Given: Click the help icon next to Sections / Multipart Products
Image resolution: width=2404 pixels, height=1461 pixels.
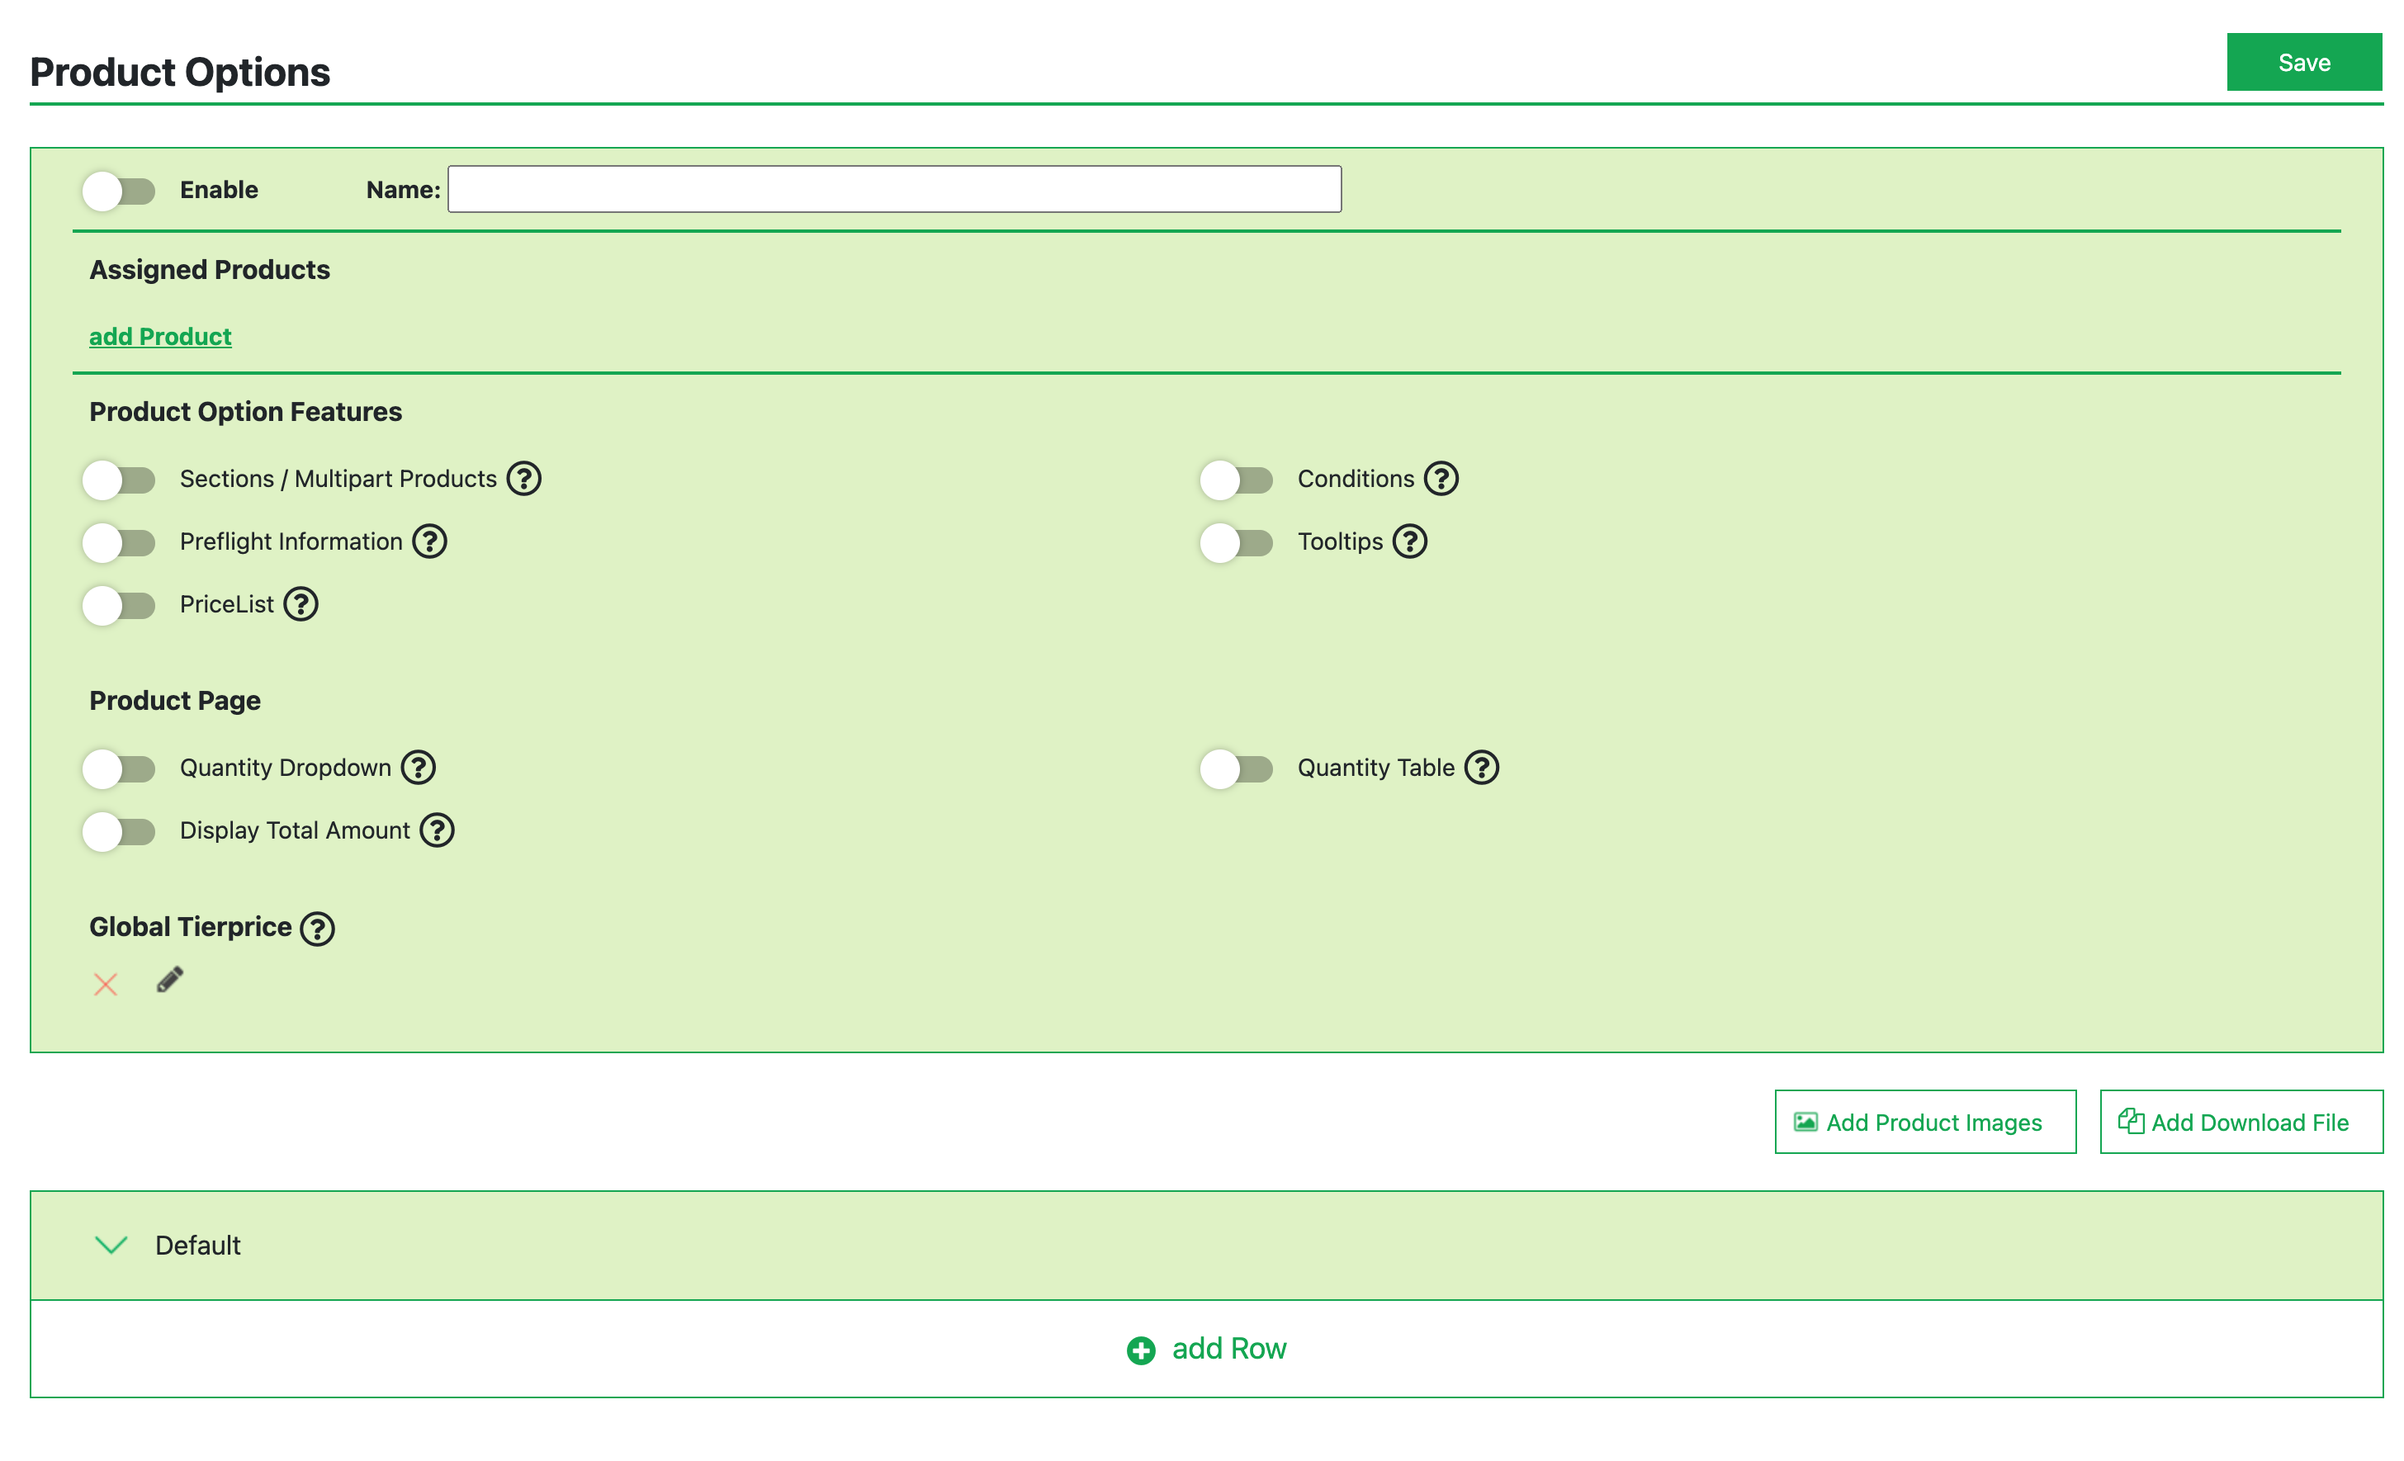Looking at the screenshot, I should pos(524,479).
